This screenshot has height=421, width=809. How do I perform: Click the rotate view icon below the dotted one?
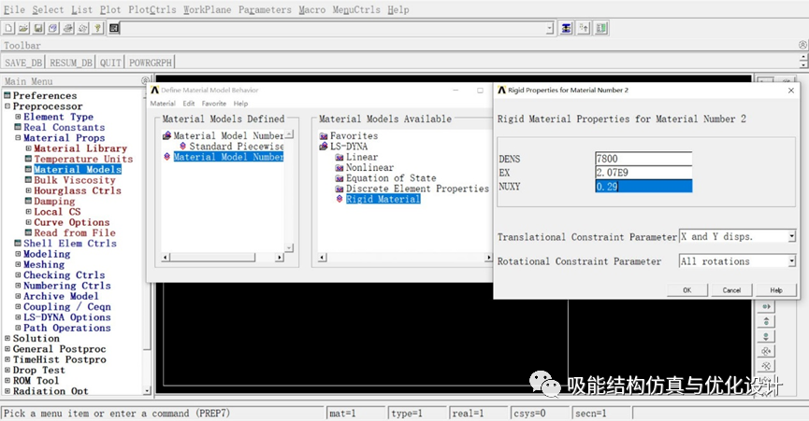pos(766,366)
